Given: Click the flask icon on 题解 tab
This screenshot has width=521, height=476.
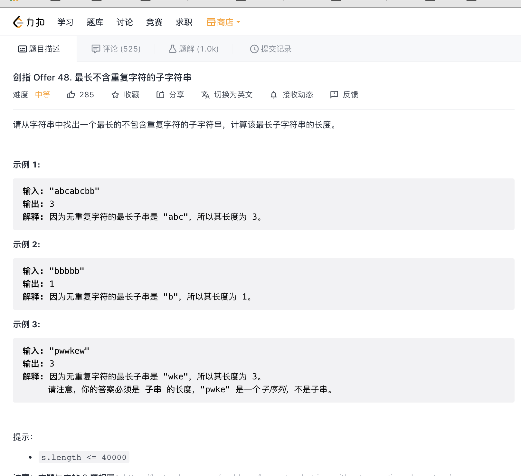Looking at the screenshot, I should tap(173, 49).
